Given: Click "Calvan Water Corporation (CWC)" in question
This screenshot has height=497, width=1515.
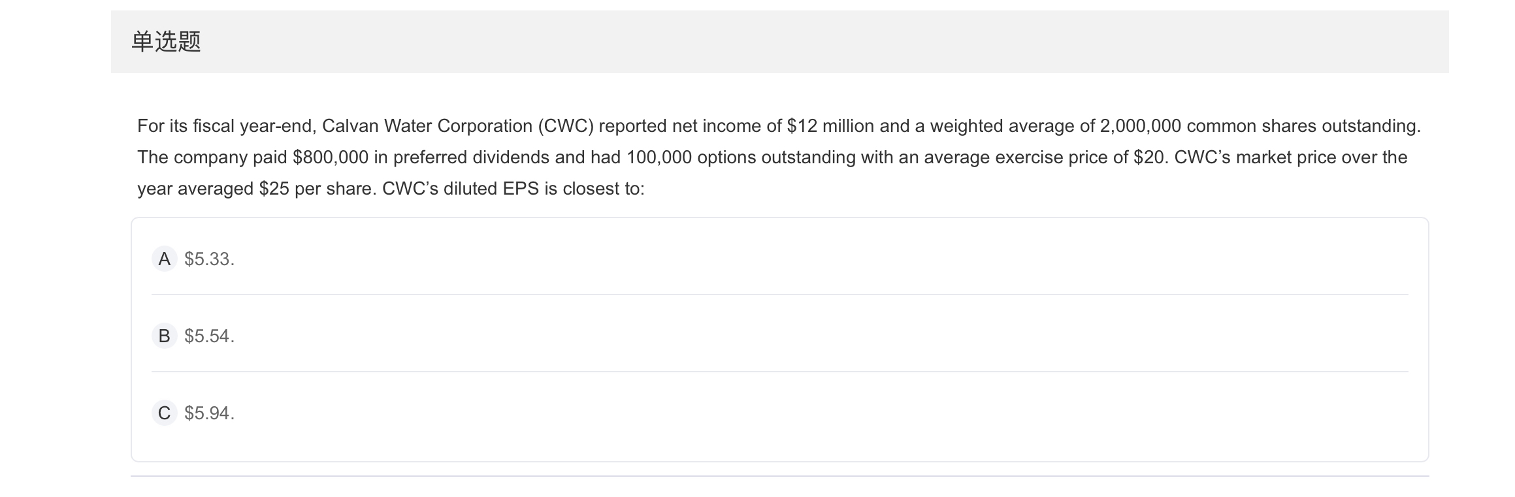Looking at the screenshot, I should (x=457, y=126).
